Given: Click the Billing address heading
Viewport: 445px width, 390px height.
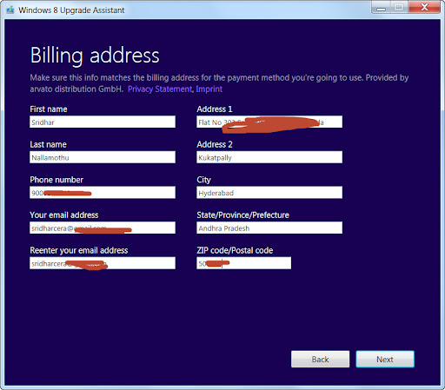Looking at the screenshot, I should (x=95, y=55).
